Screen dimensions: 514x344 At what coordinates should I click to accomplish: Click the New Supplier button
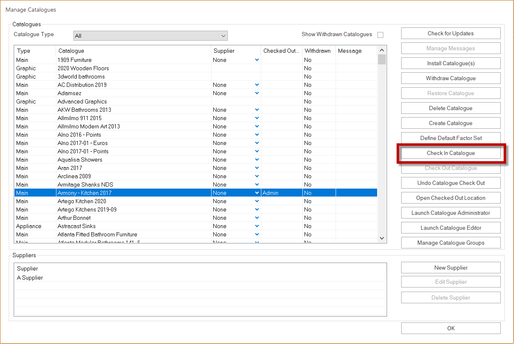(x=451, y=268)
